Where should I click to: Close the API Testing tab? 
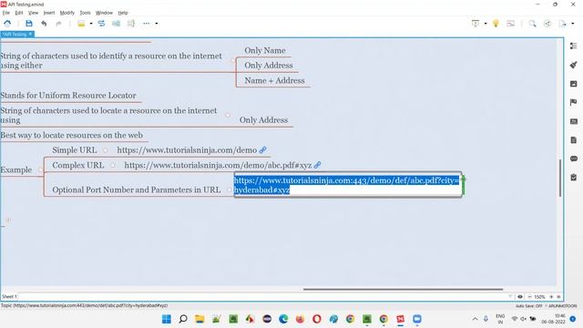pyautogui.click(x=30, y=35)
